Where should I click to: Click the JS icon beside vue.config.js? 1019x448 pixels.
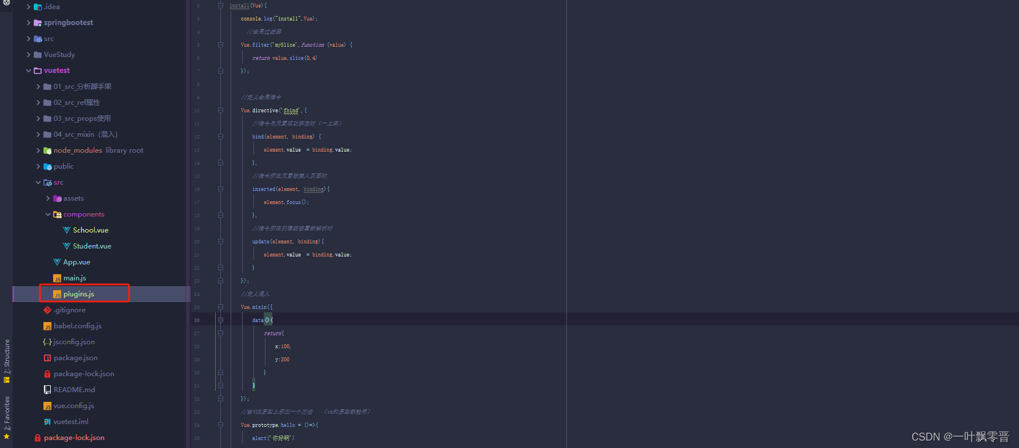point(47,406)
